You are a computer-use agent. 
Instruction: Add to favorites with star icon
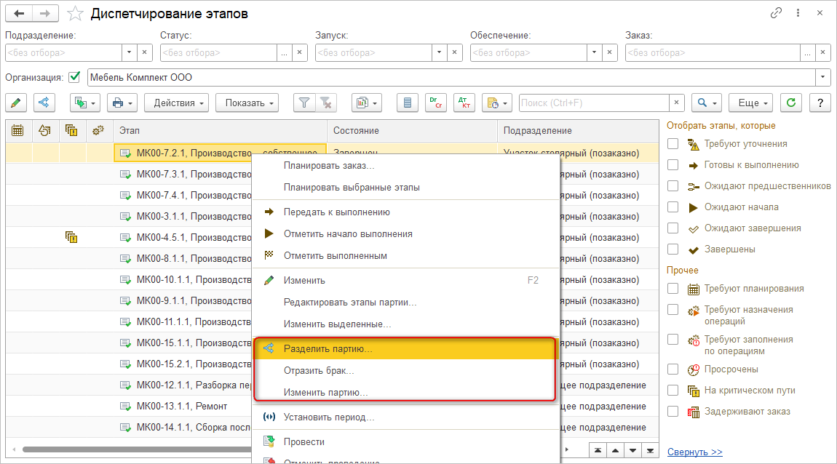[x=74, y=14]
